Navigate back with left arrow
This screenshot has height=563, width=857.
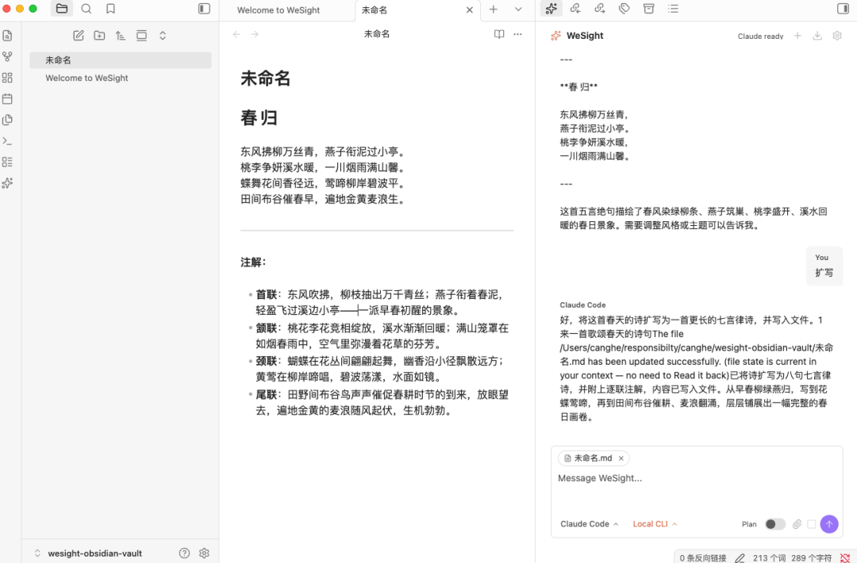click(236, 34)
